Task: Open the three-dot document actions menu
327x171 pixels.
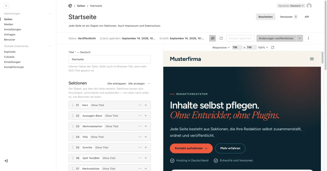Action: pos(308,38)
